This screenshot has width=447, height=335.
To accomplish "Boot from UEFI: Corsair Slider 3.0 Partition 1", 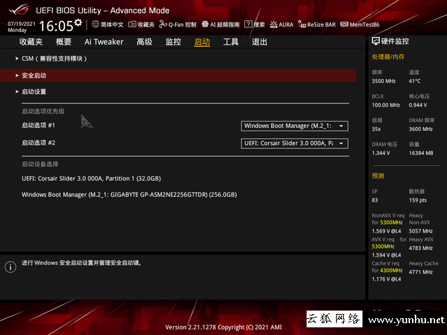I will click(x=91, y=179).
